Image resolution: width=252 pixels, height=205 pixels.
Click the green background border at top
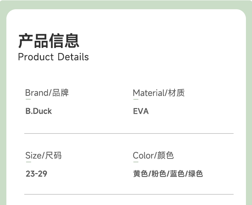point(126,4)
